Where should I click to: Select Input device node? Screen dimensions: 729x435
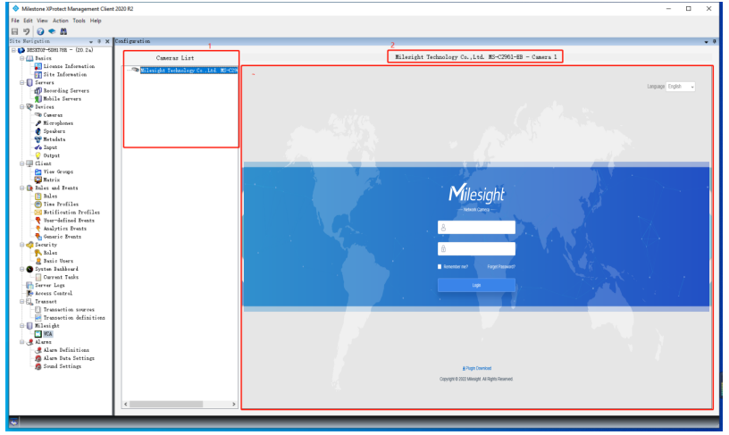click(50, 147)
